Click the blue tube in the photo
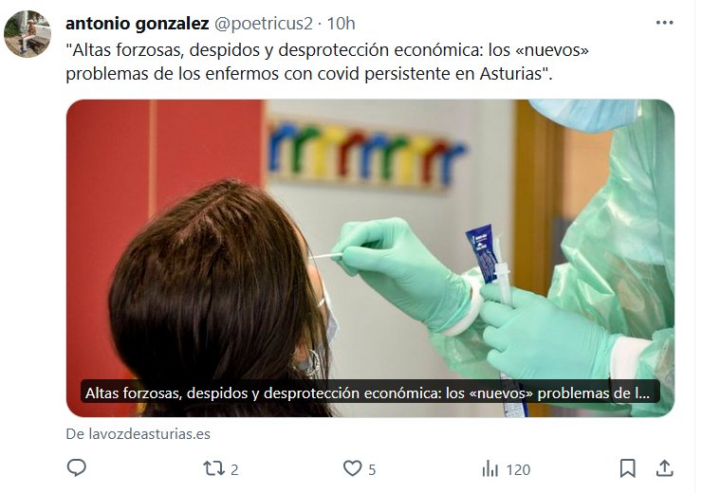This screenshot has height=493, width=702. (483, 253)
